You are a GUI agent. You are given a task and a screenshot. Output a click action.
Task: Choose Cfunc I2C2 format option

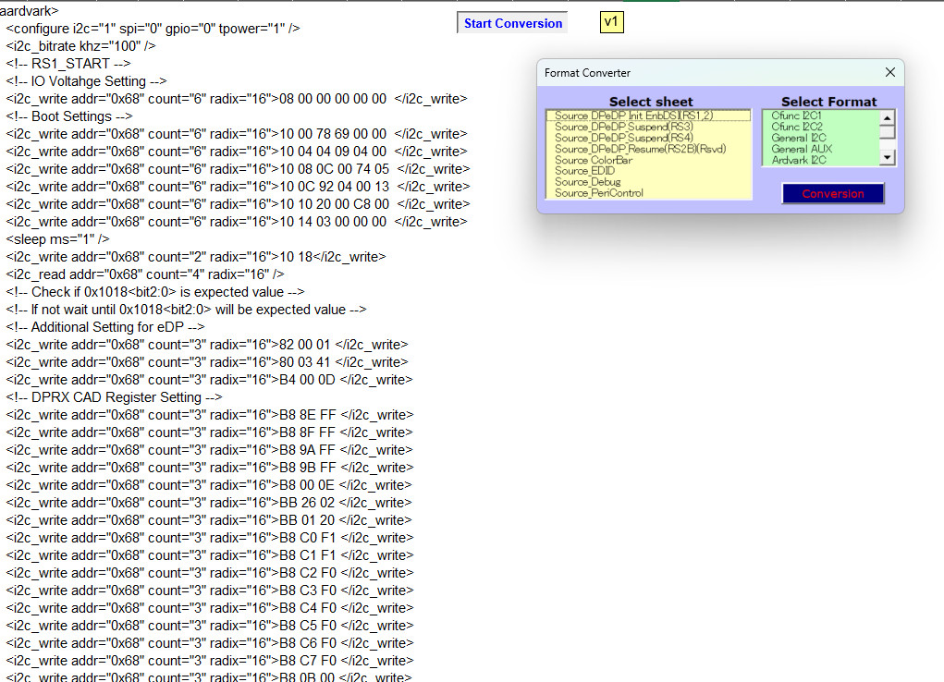797,127
